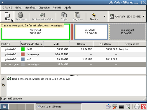Click the red power shutdown icon
This screenshot has height=110, width=147.
tap(144, 107)
